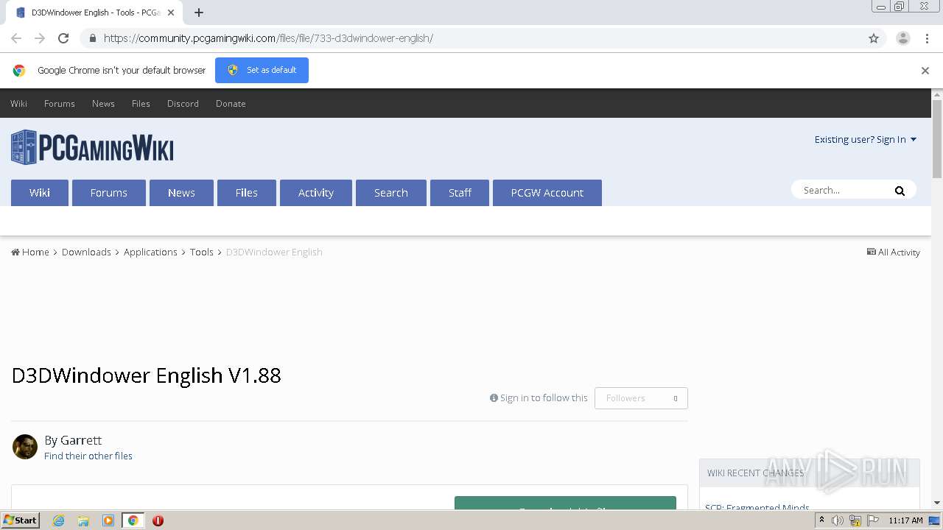Go to the Downloads breadcrumb
Viewport: 943px width, 530px height.
point(86,252)
